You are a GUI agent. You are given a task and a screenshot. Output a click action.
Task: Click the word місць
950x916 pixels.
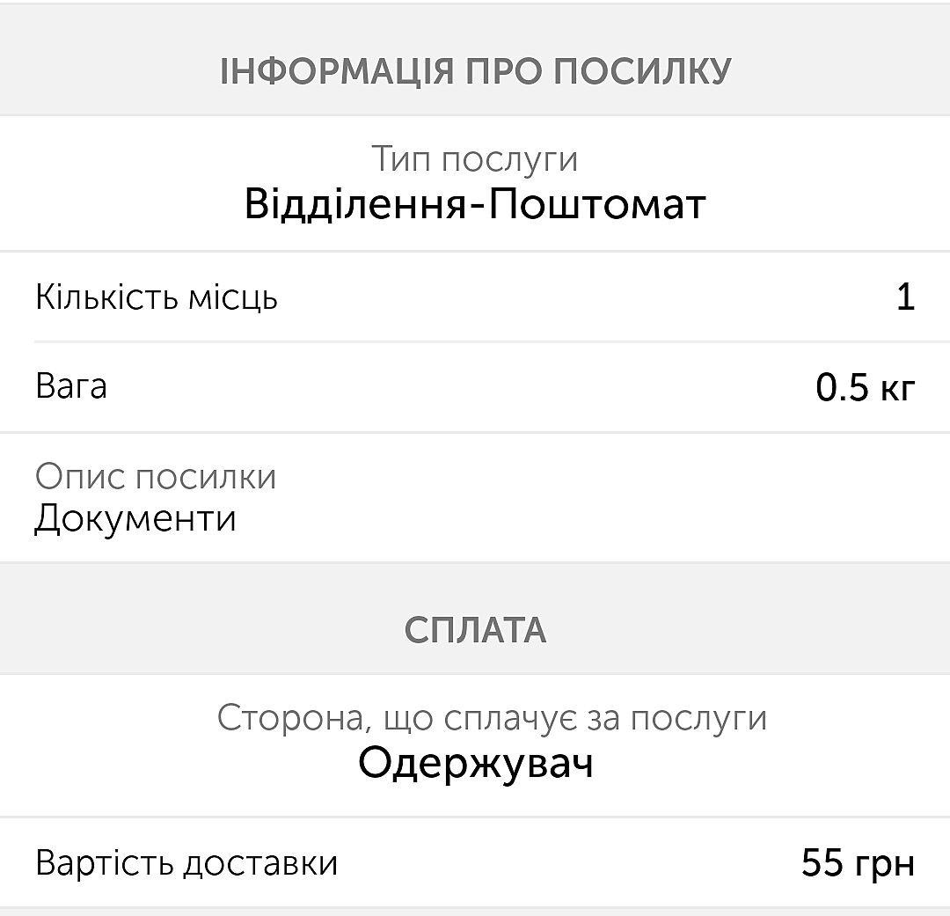pyautogui.click(x=233, y=297)
